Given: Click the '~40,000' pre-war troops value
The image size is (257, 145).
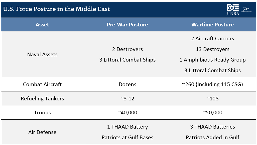Looking at the screenshot, I should click(x=127, y=113).
